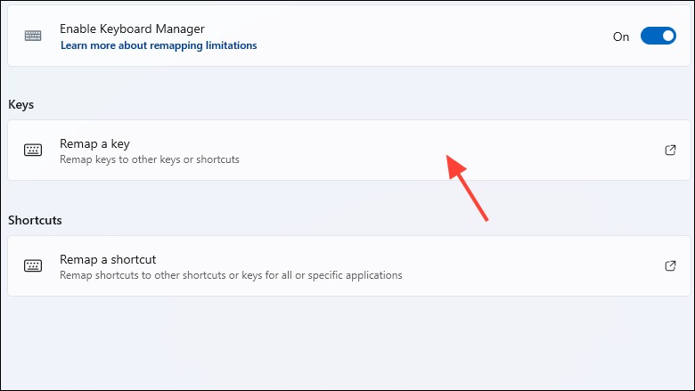Click the keyboard icon next to Remap a shortcut
The height and width of the screenshot is (391, 695).
click(33, 265)
